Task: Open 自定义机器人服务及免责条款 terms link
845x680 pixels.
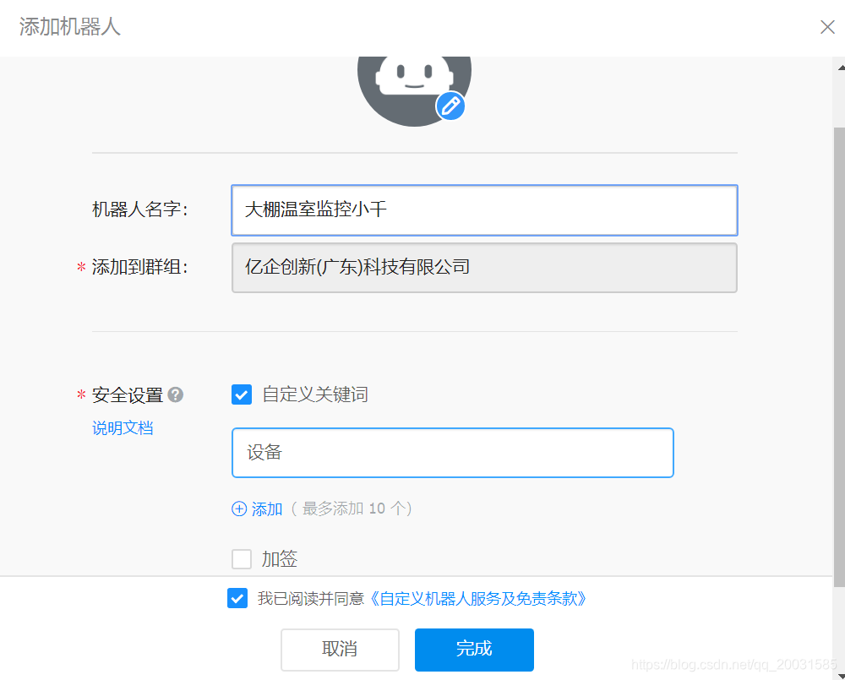Action: [x=477, y=598]
